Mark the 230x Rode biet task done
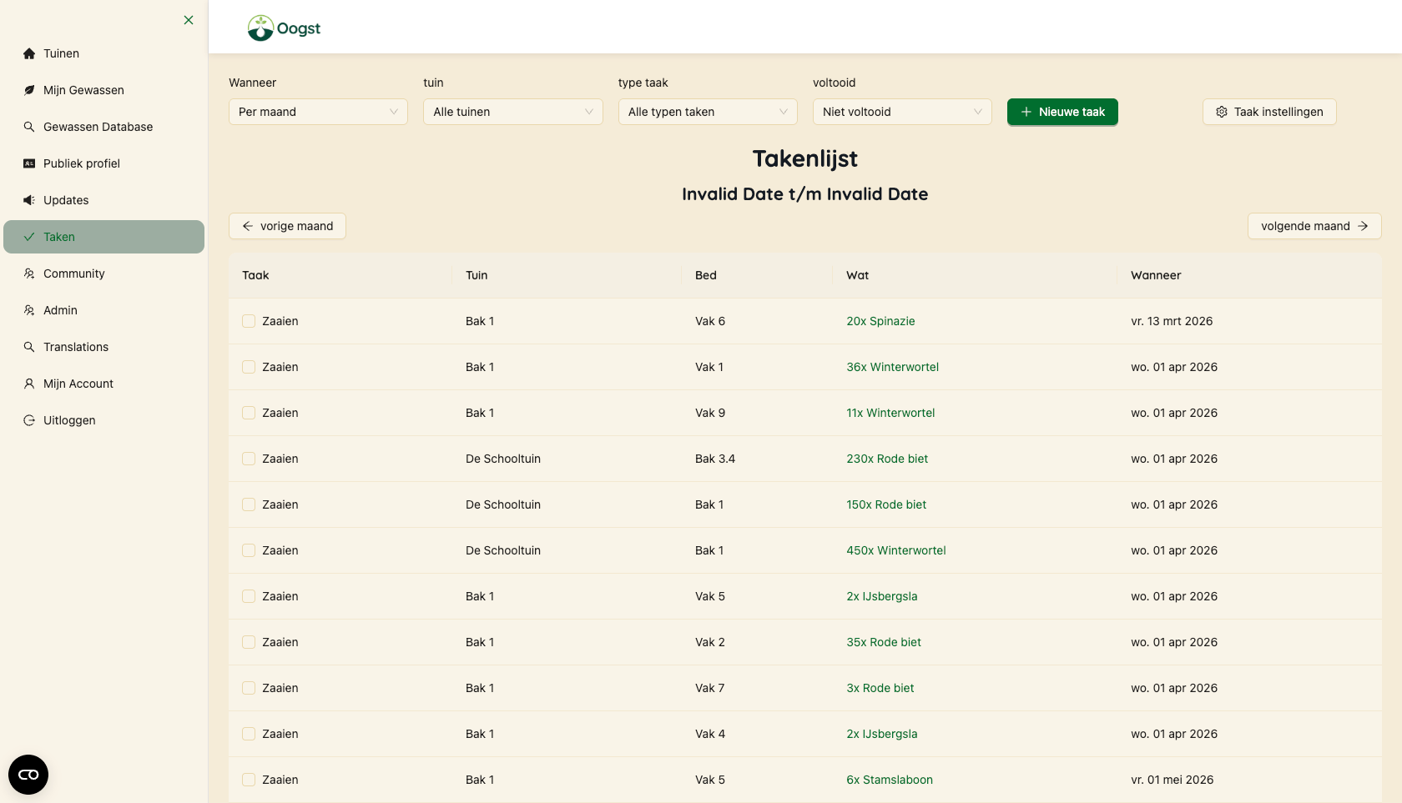 [249, 459]
